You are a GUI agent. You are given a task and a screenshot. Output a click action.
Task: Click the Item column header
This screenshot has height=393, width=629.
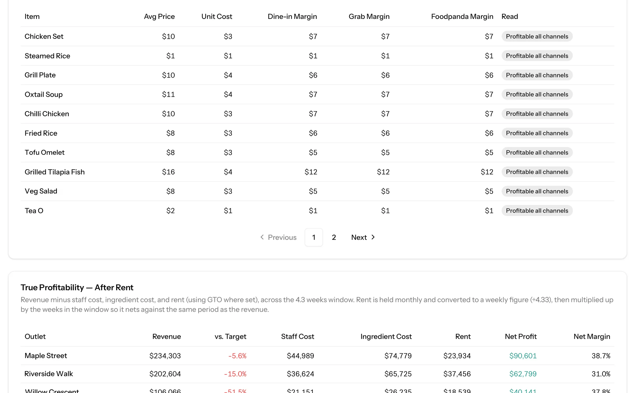coord(32,17)
